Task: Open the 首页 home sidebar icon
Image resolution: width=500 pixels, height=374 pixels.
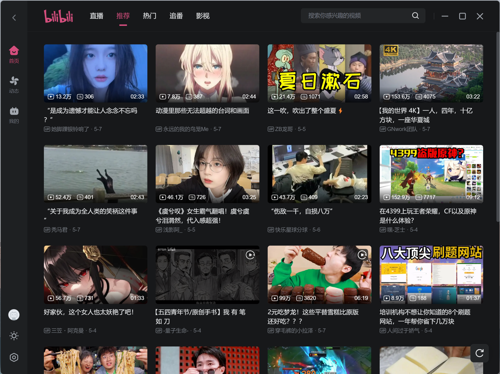Action: click(x=14, y=55)
